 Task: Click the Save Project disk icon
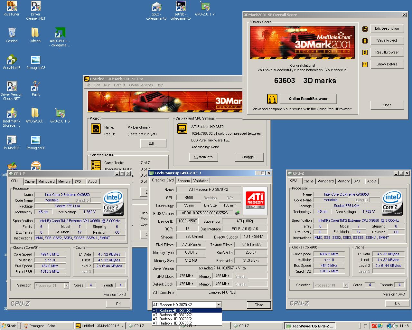click(365, 41)
